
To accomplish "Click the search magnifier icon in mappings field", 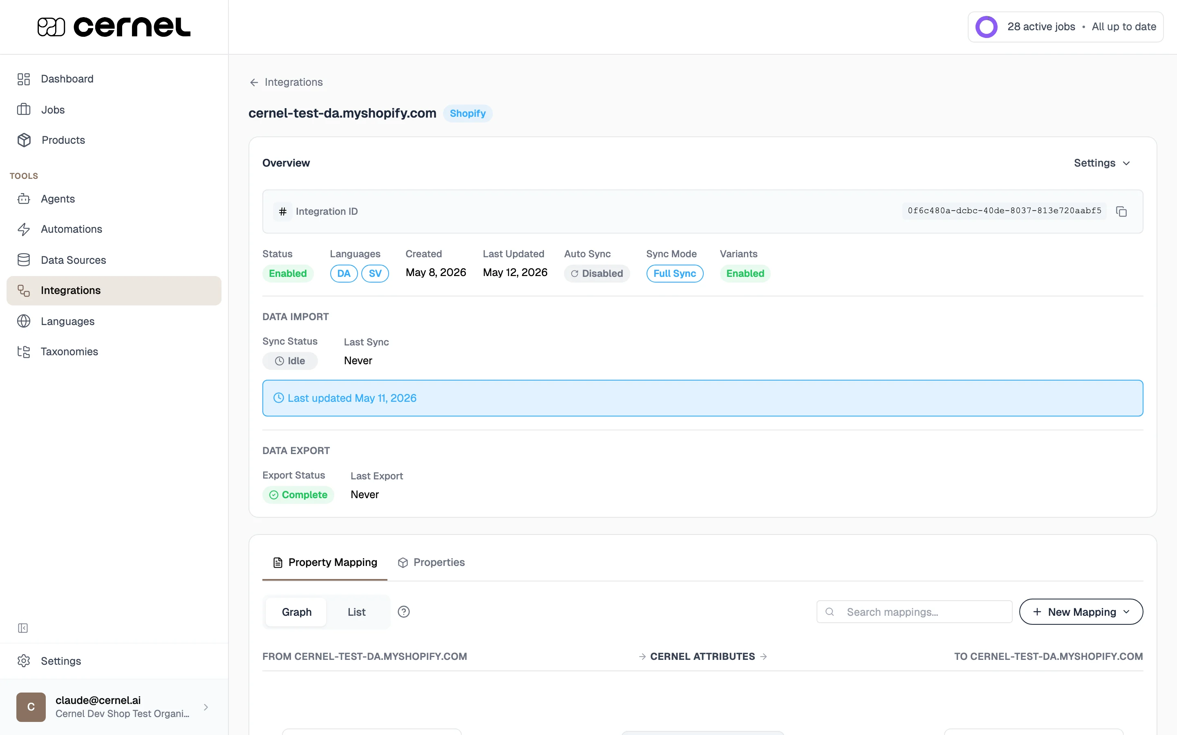I will 830,612.
